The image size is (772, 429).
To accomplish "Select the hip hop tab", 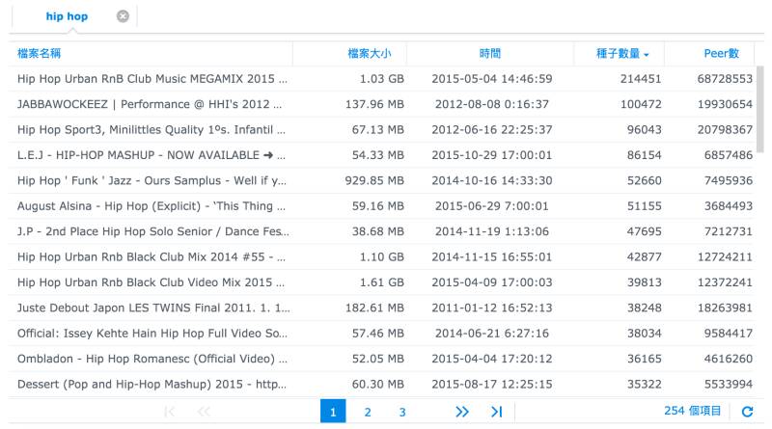I will (67, 16).
